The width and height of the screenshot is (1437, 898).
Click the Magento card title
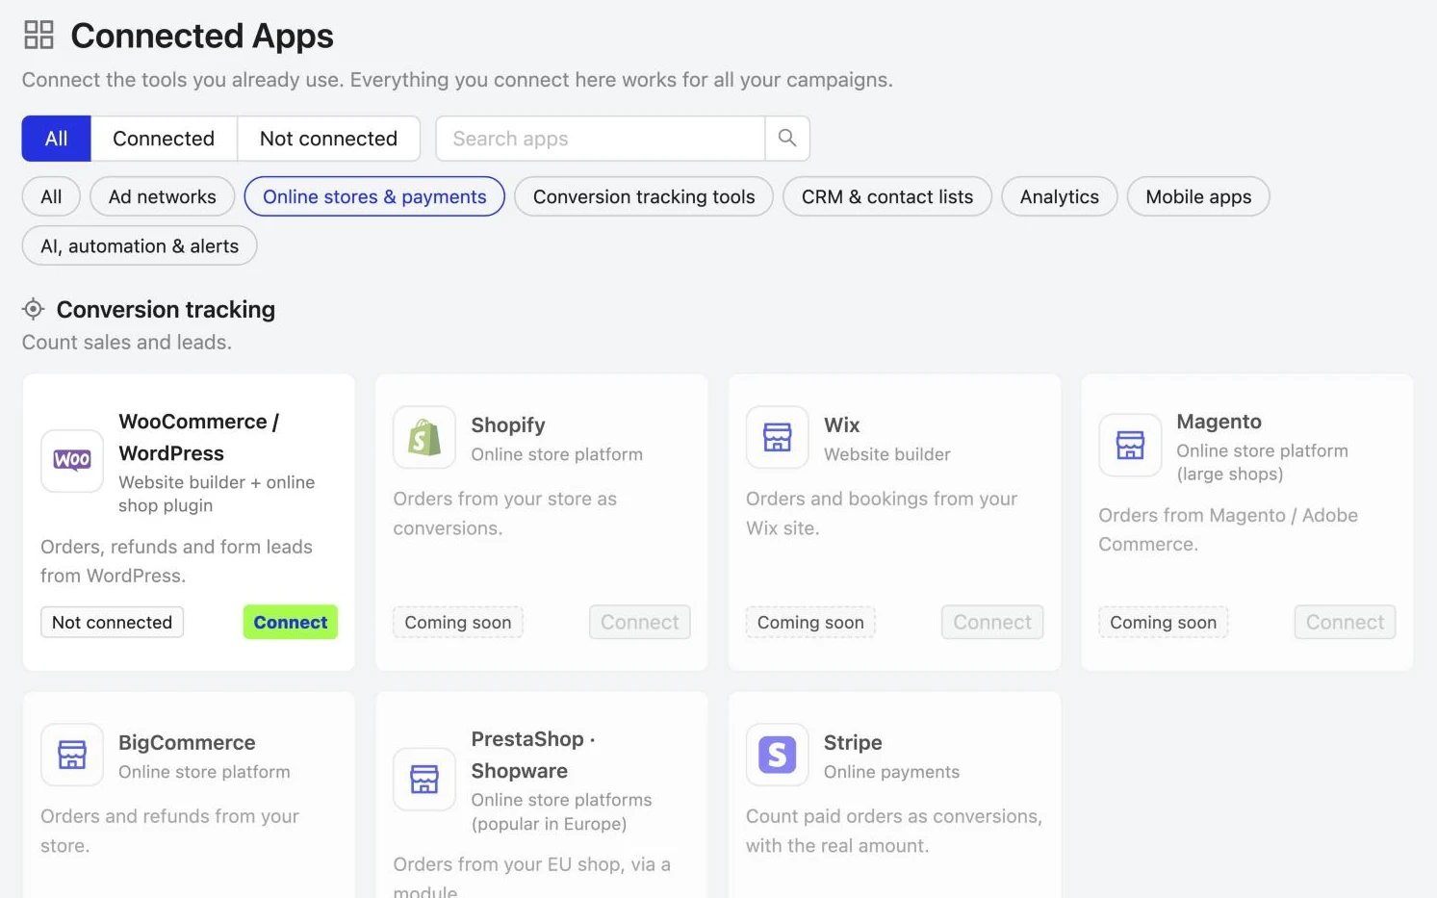click(x=1219, y=422)
